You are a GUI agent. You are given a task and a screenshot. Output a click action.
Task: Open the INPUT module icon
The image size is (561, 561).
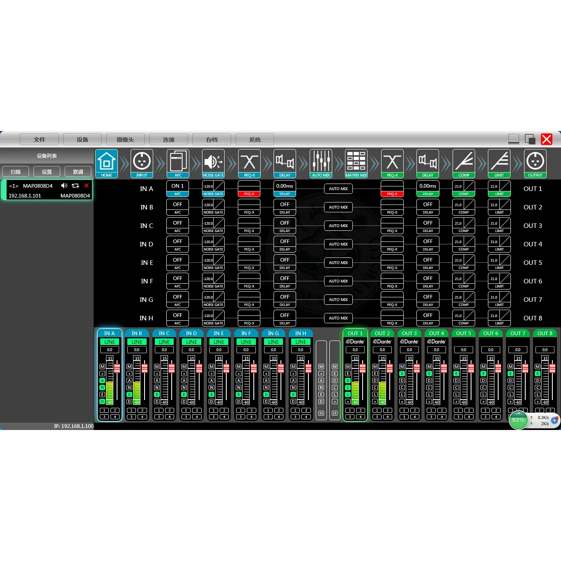click(x=142, y=163)
